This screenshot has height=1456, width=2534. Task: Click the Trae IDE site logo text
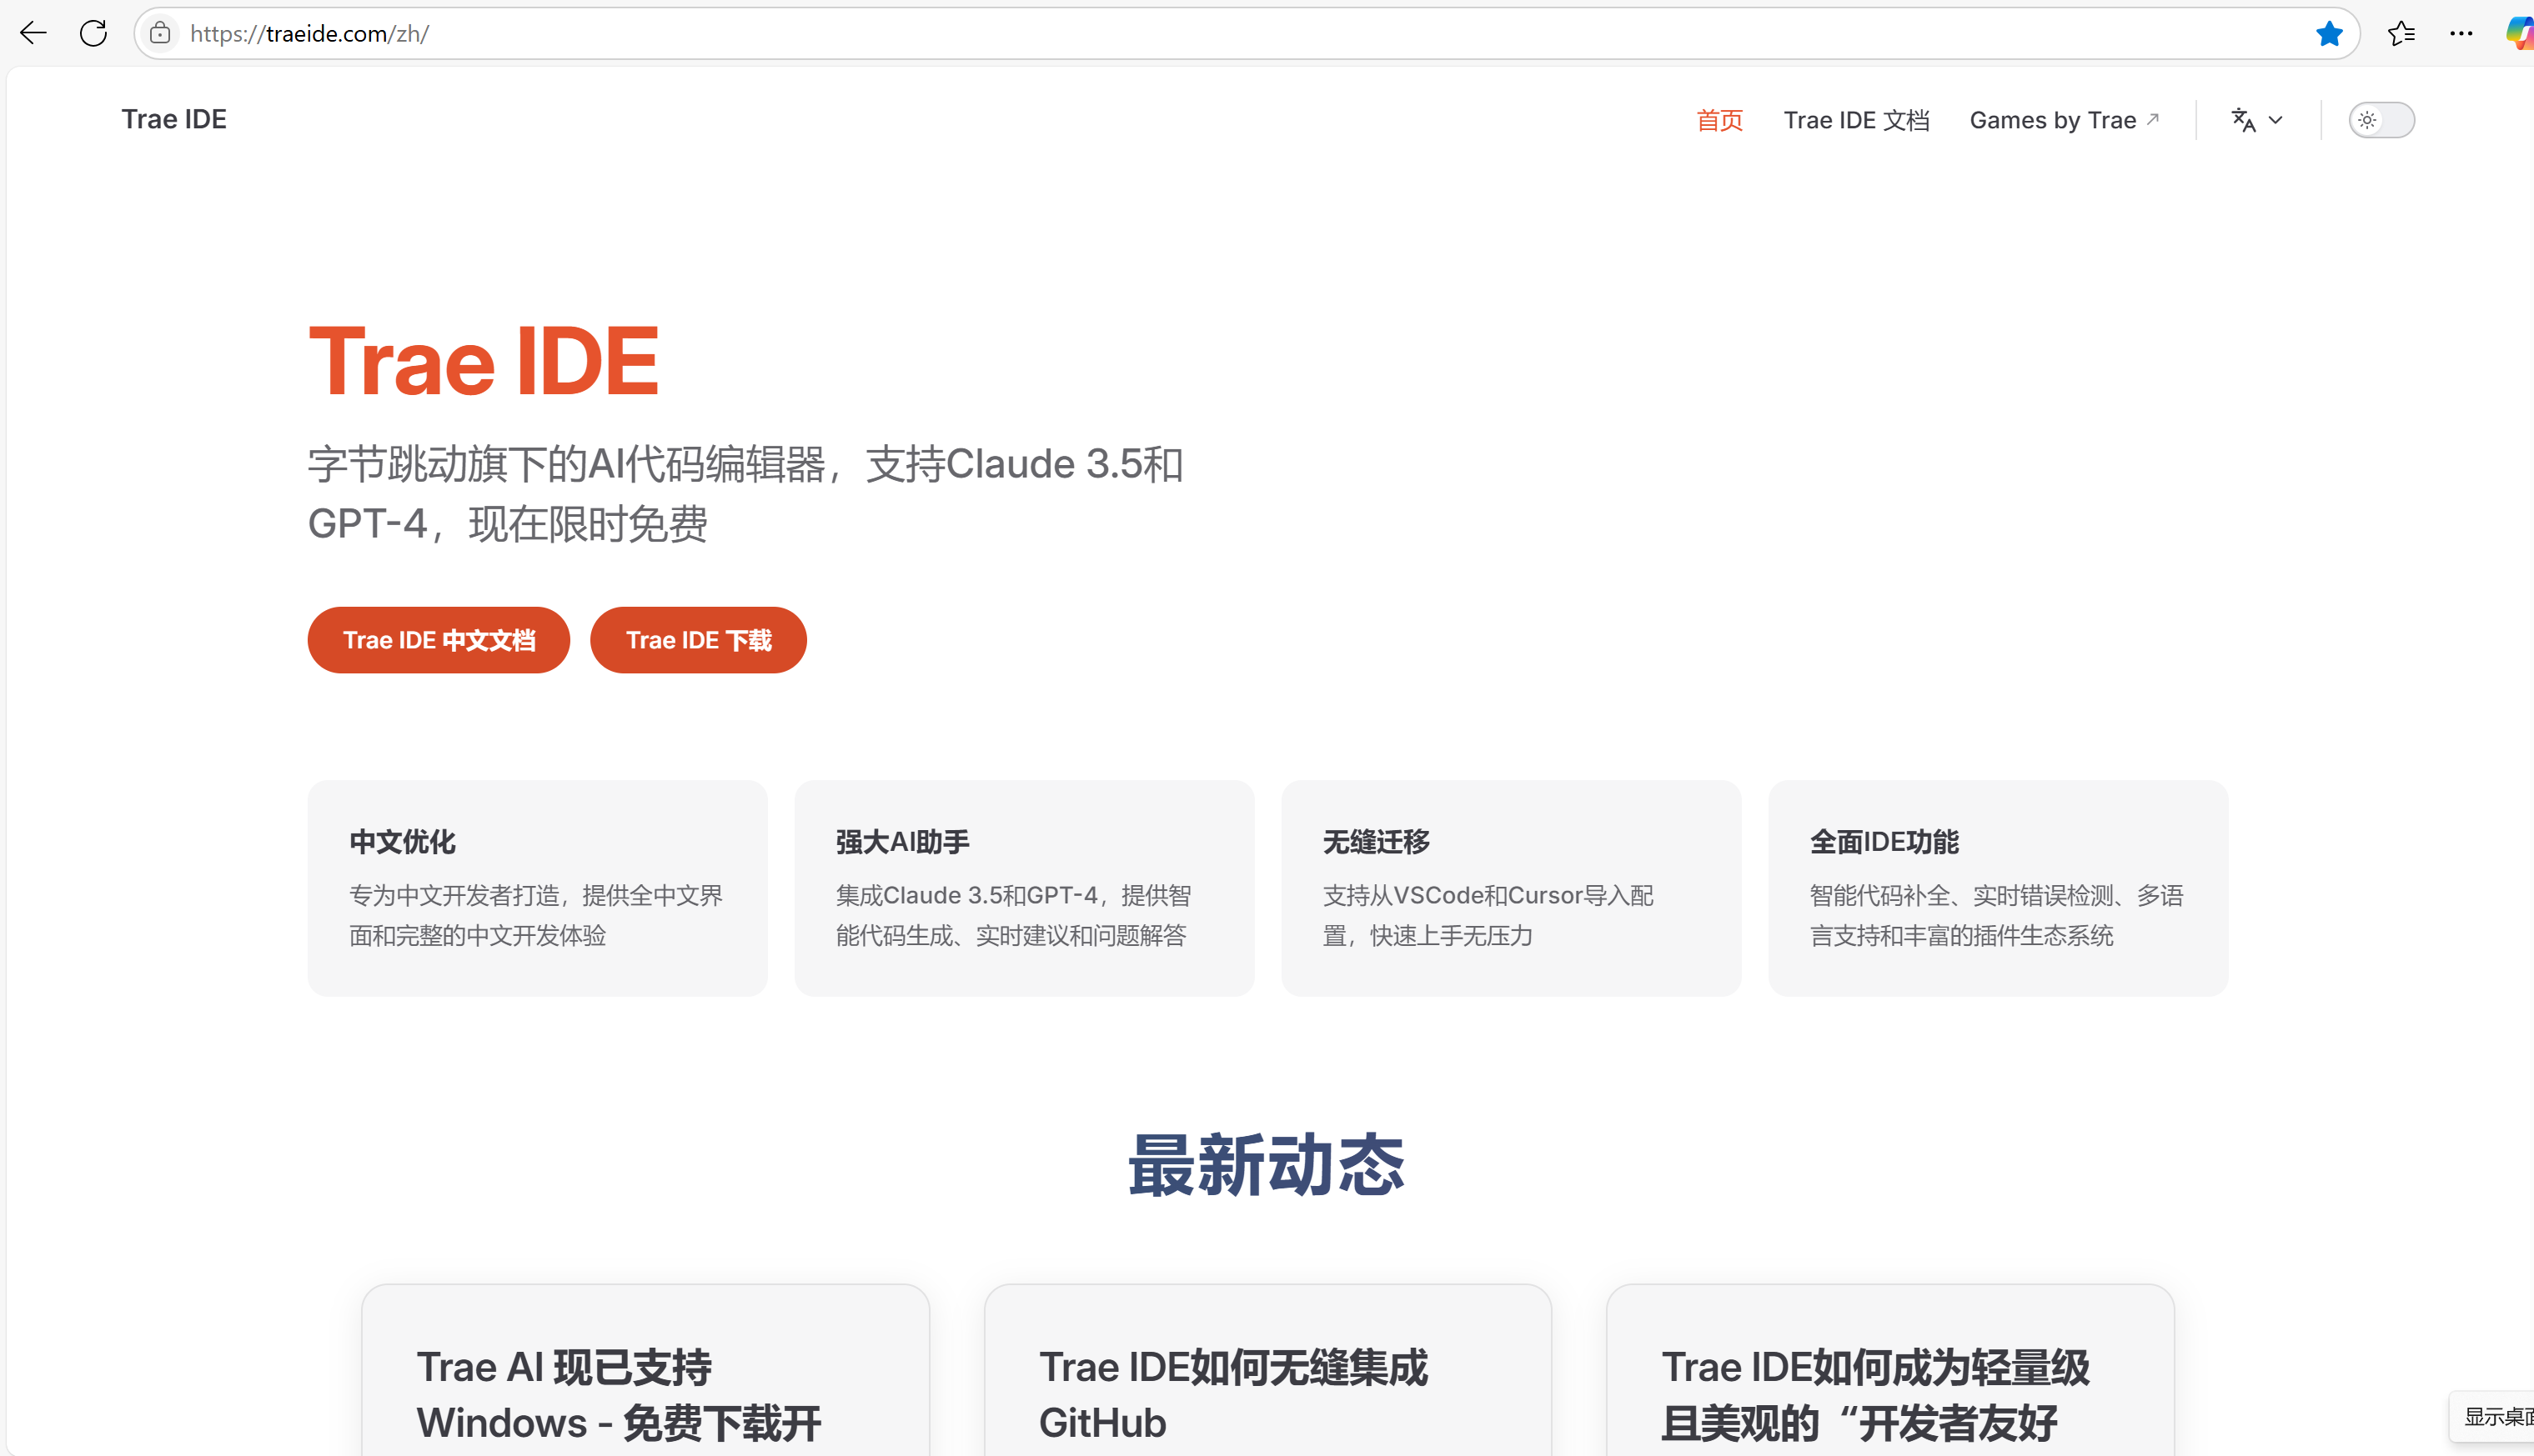click(174, 119)
